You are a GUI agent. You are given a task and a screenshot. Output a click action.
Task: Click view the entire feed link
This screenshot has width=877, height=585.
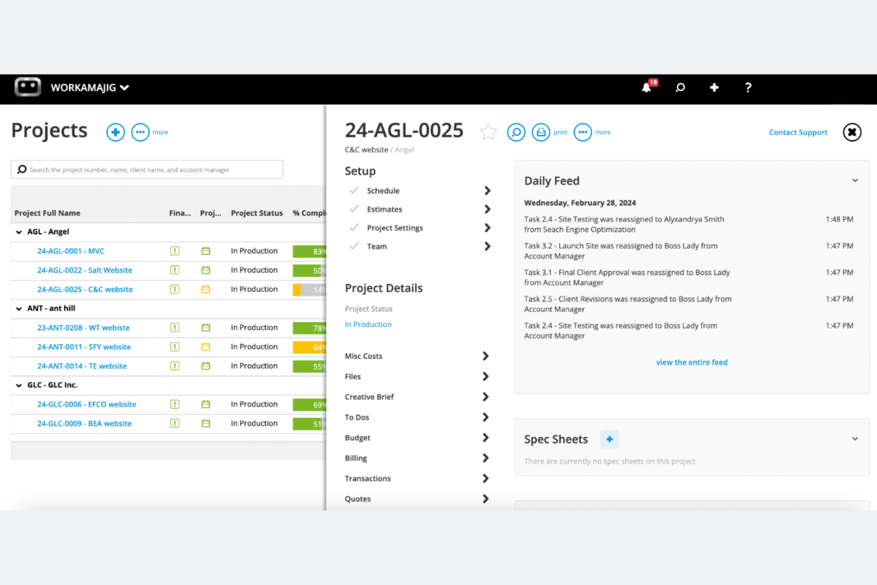[692, 362]
